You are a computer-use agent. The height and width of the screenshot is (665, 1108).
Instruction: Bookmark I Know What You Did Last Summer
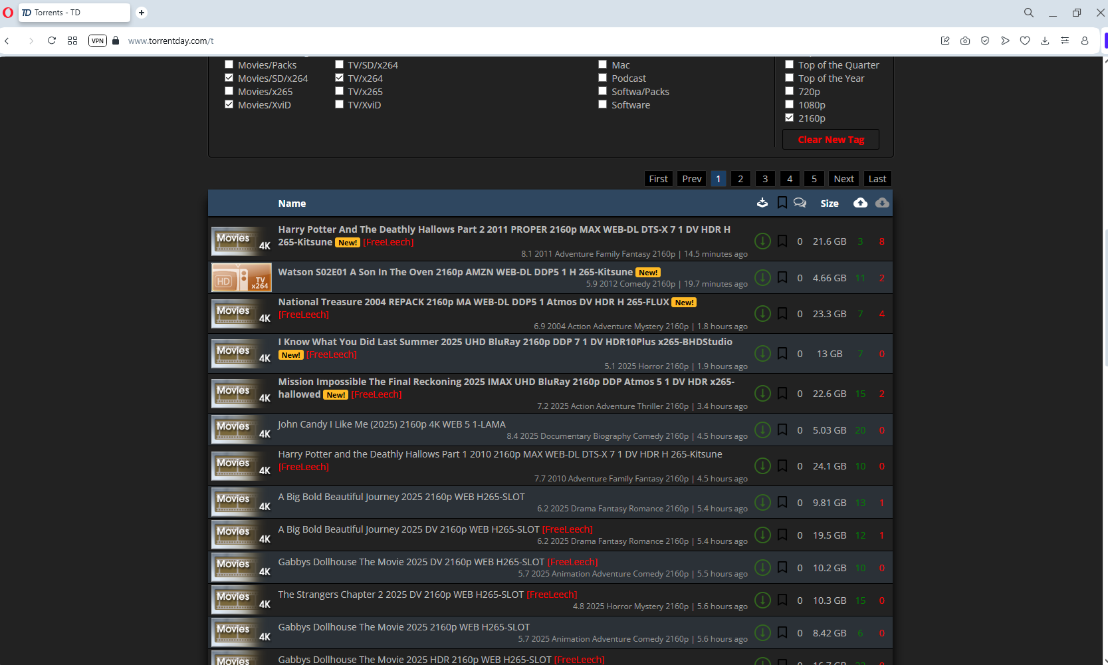(x=782, y=353)
